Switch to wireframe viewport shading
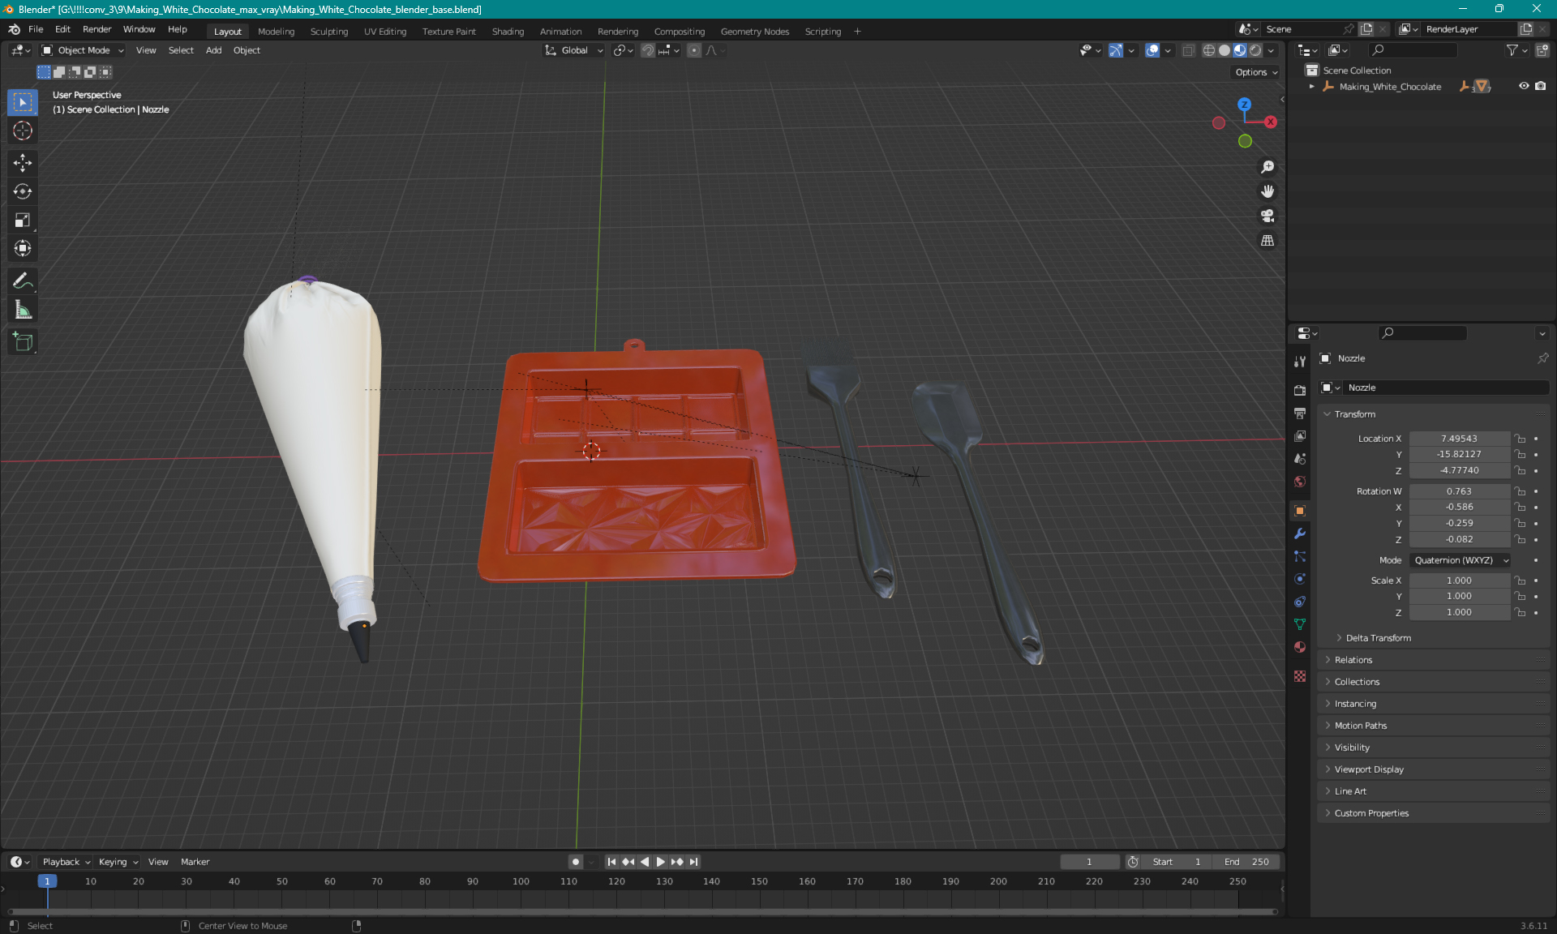Viewport: 1557px width, 934px height. click(1209, 50)
